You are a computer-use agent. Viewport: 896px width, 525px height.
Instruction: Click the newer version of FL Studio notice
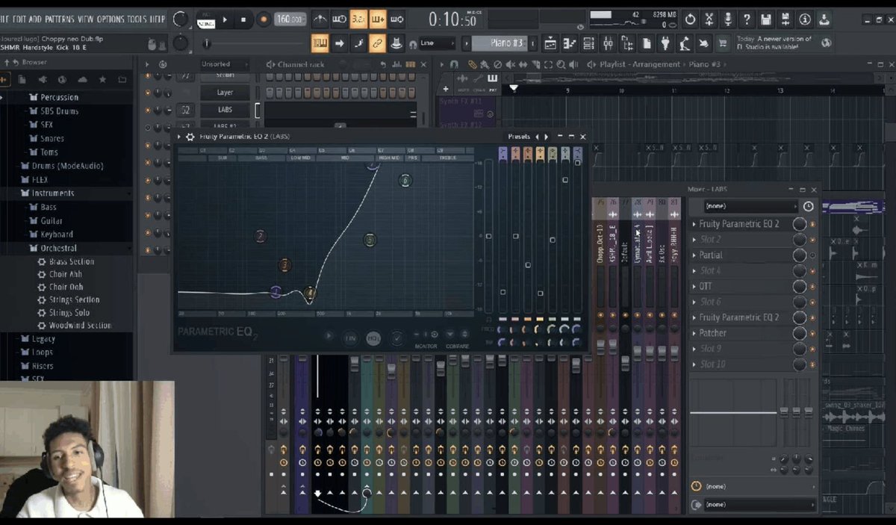pos(774,43)
